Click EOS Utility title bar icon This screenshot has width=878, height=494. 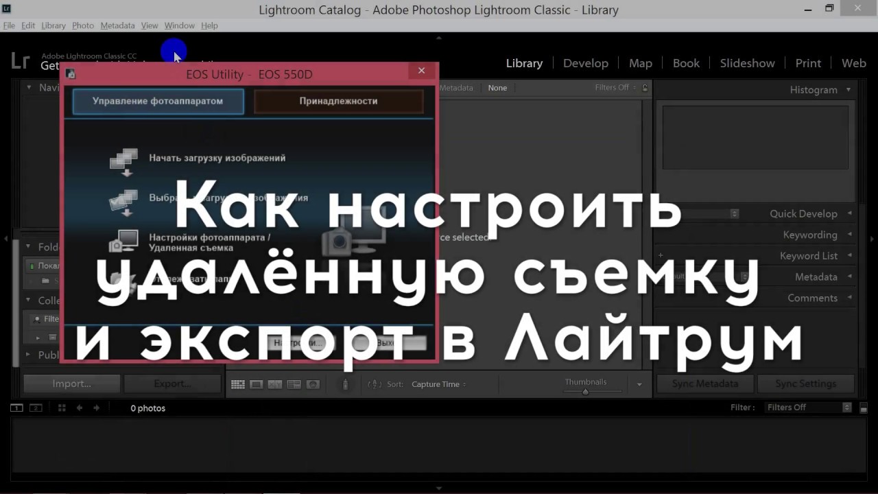click(x=71, y=73)
